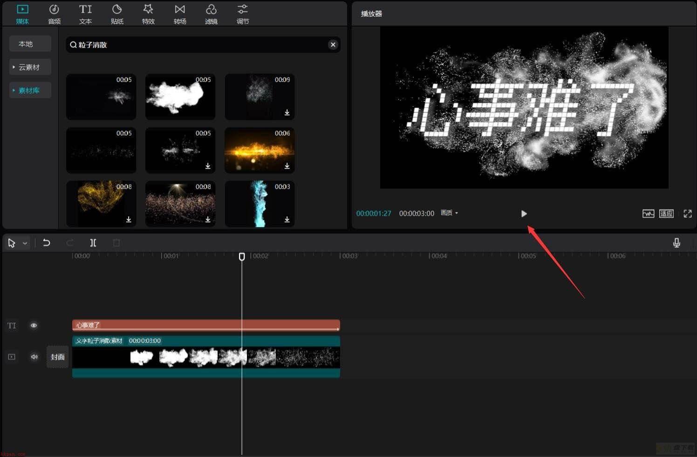Screen dimensions: 697x457
Task: Download the blue smoke column clip
Action: (x=287, y=219)
